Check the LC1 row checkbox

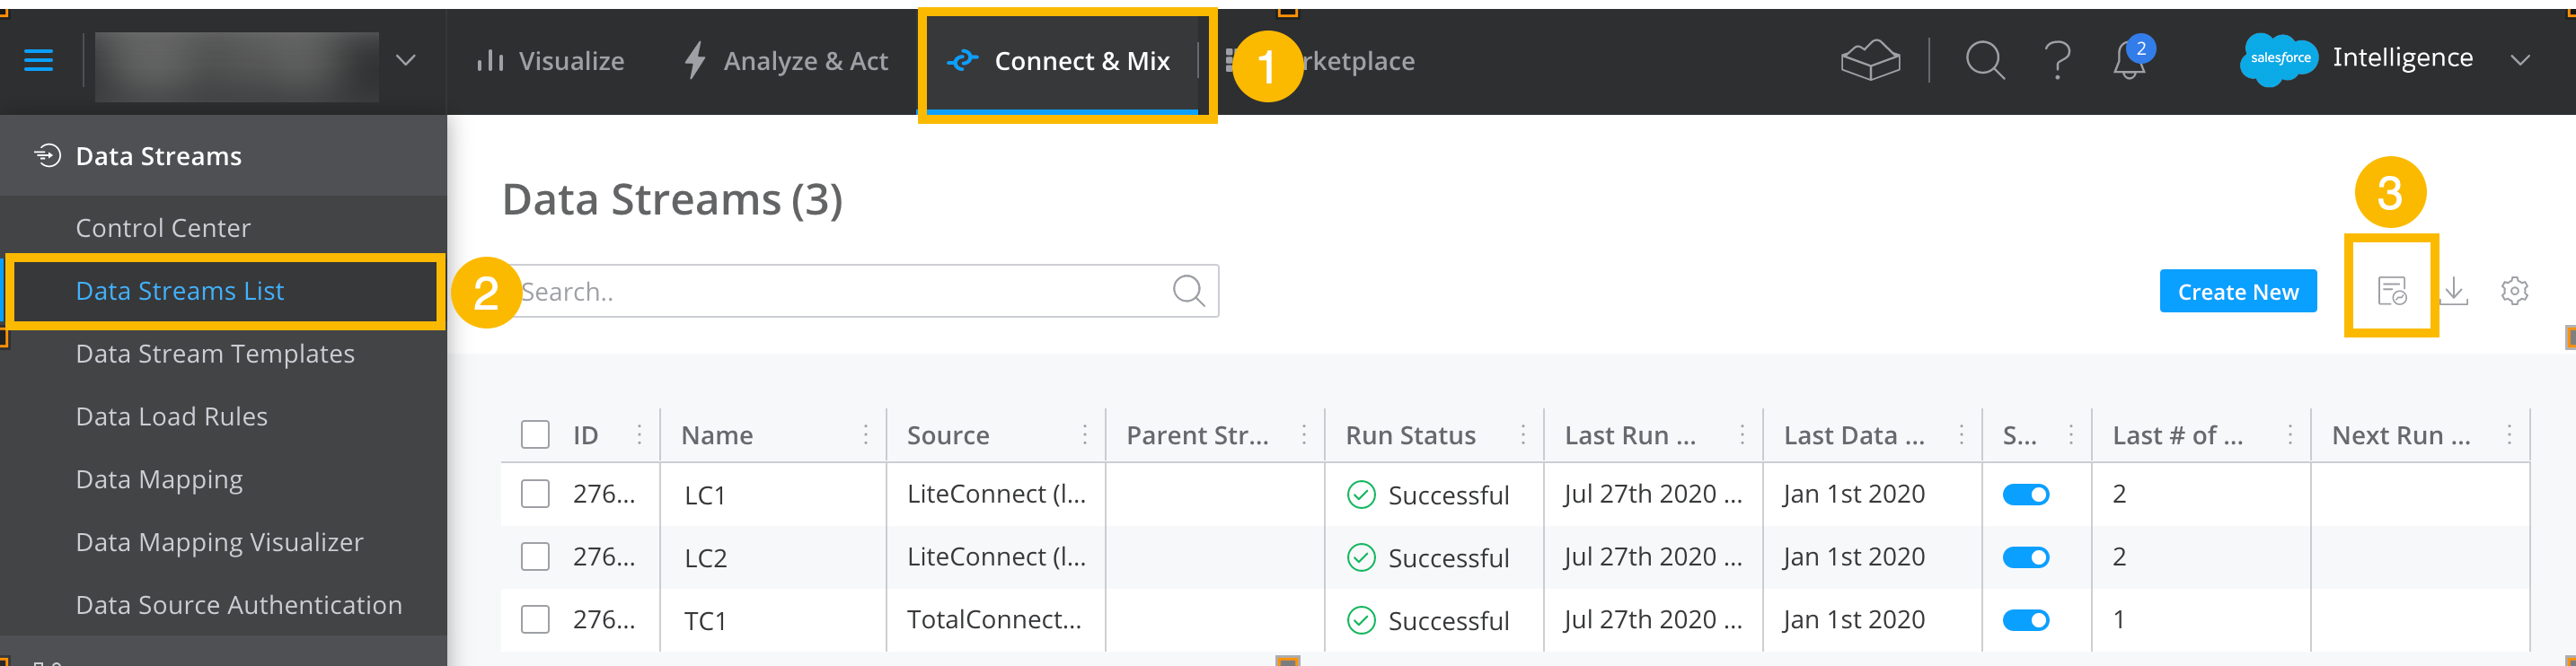(x=535, y=494)
